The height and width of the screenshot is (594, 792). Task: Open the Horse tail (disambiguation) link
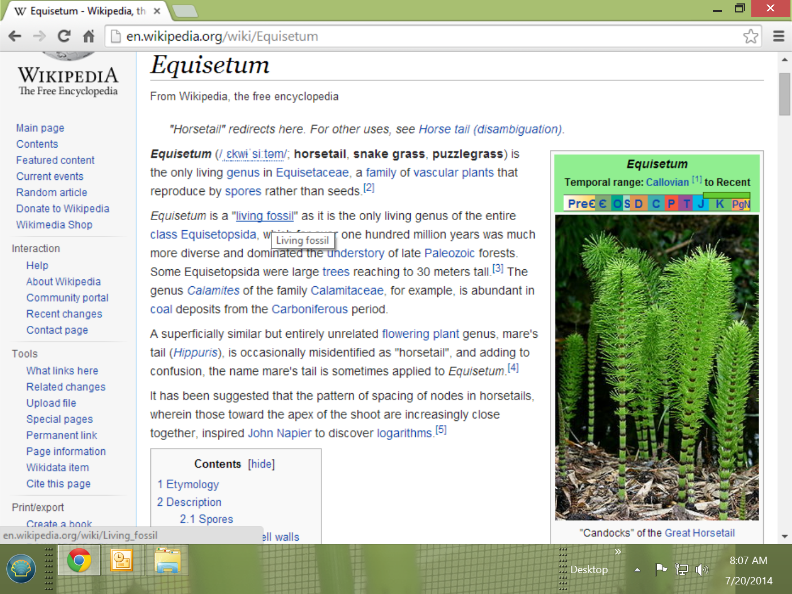pos(490,129)
